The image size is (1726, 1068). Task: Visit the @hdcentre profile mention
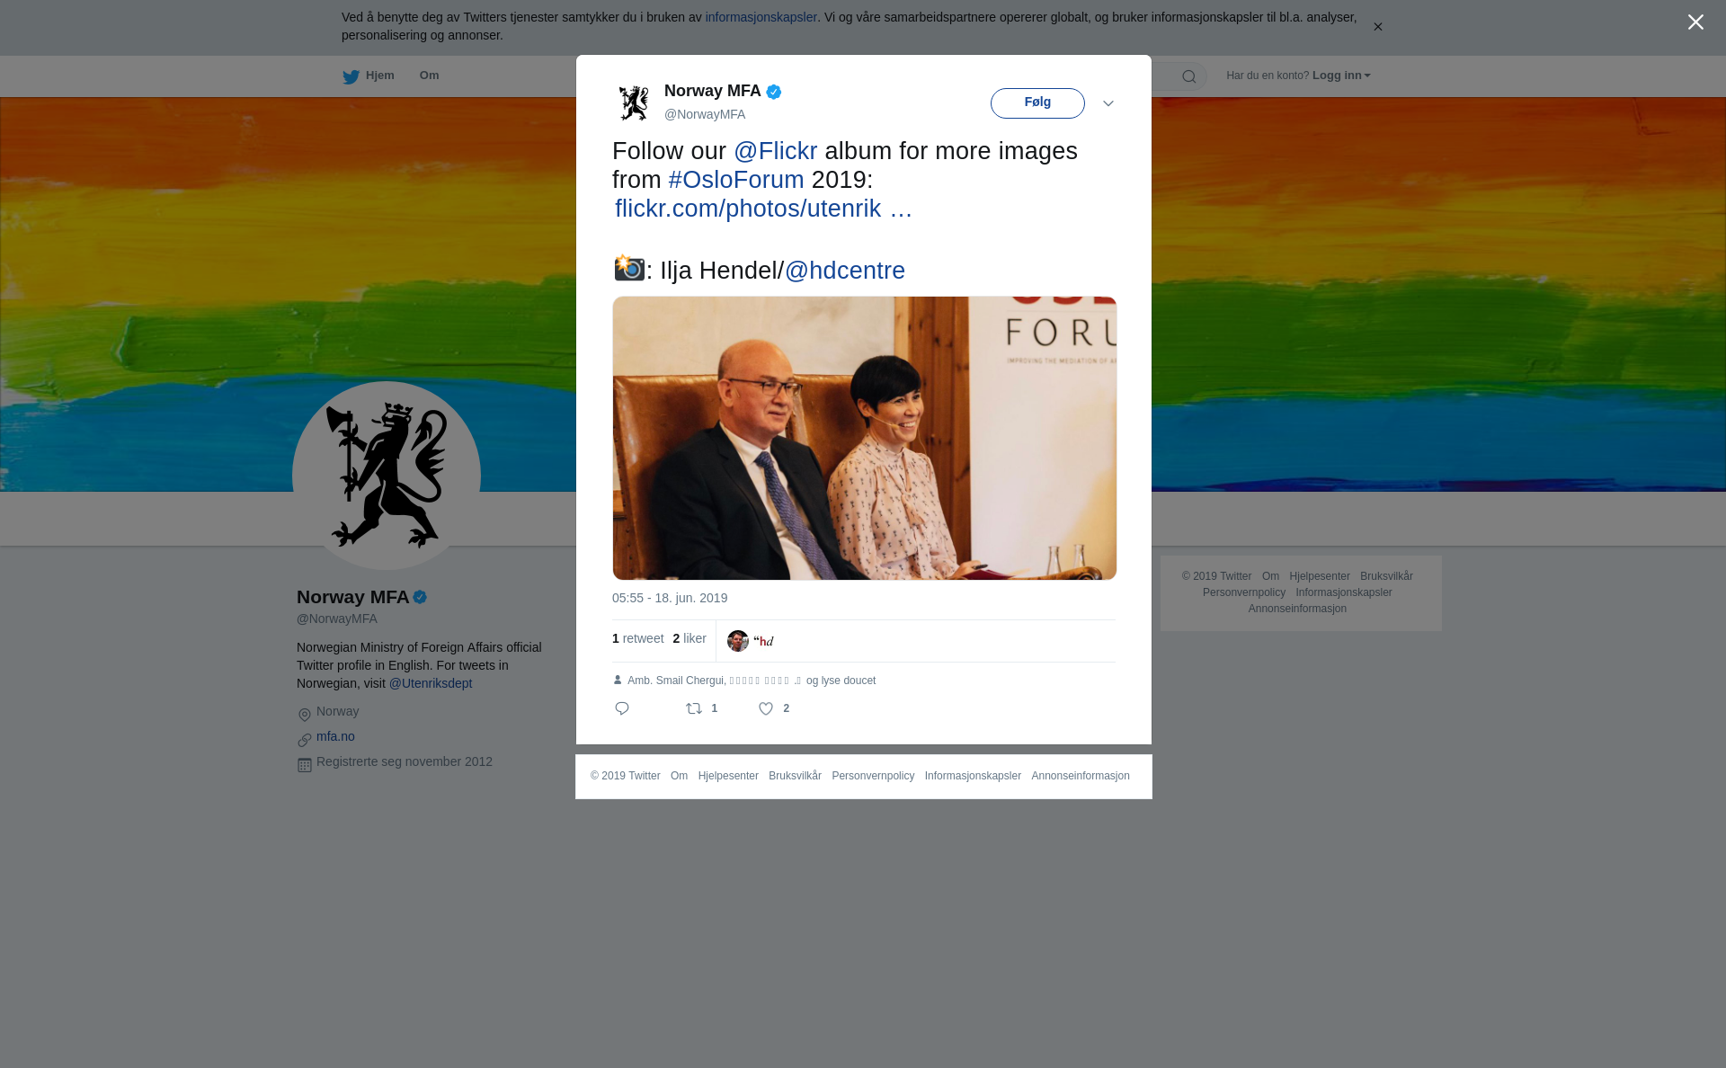pos(845,271)
